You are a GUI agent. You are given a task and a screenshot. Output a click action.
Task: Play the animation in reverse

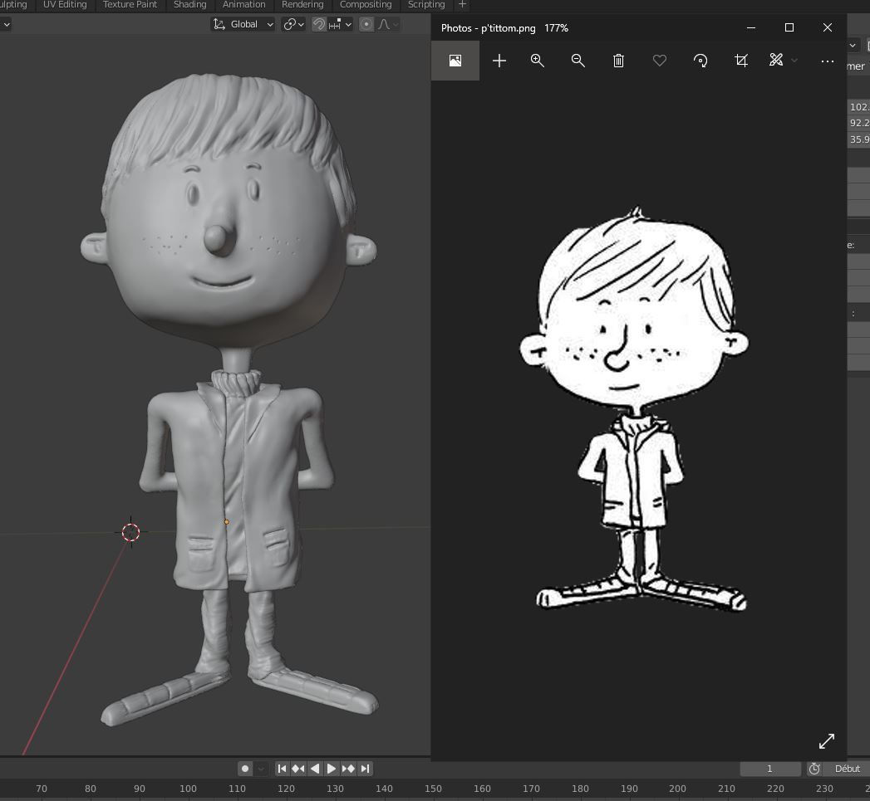tap(315, 769)
